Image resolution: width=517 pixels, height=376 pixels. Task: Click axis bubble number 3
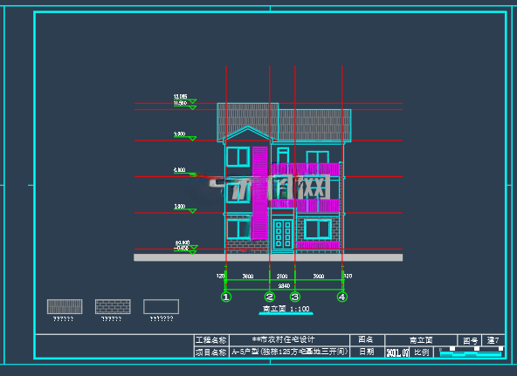click(295, 297)
